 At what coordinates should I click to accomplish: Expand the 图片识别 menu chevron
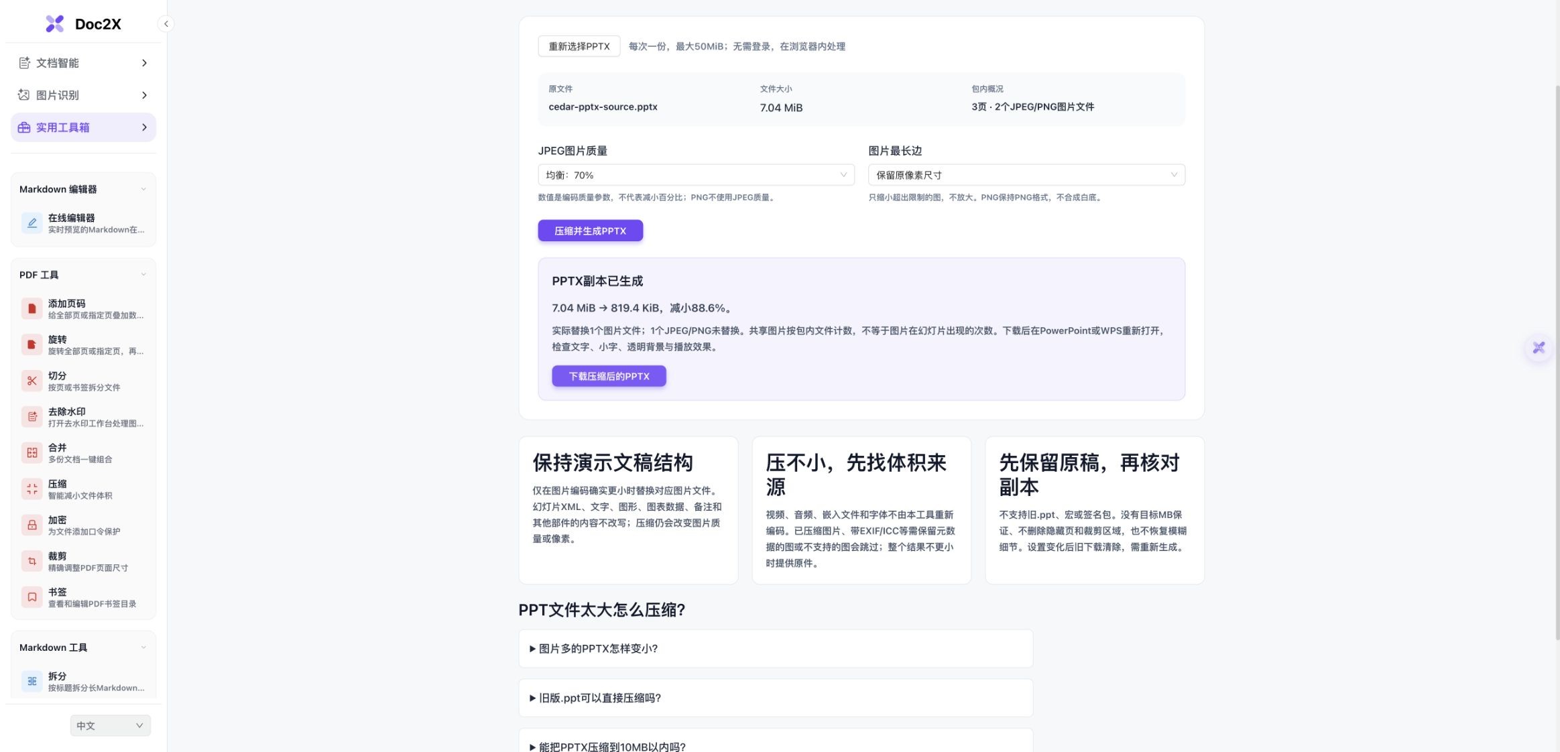click(x=144, y=95)
